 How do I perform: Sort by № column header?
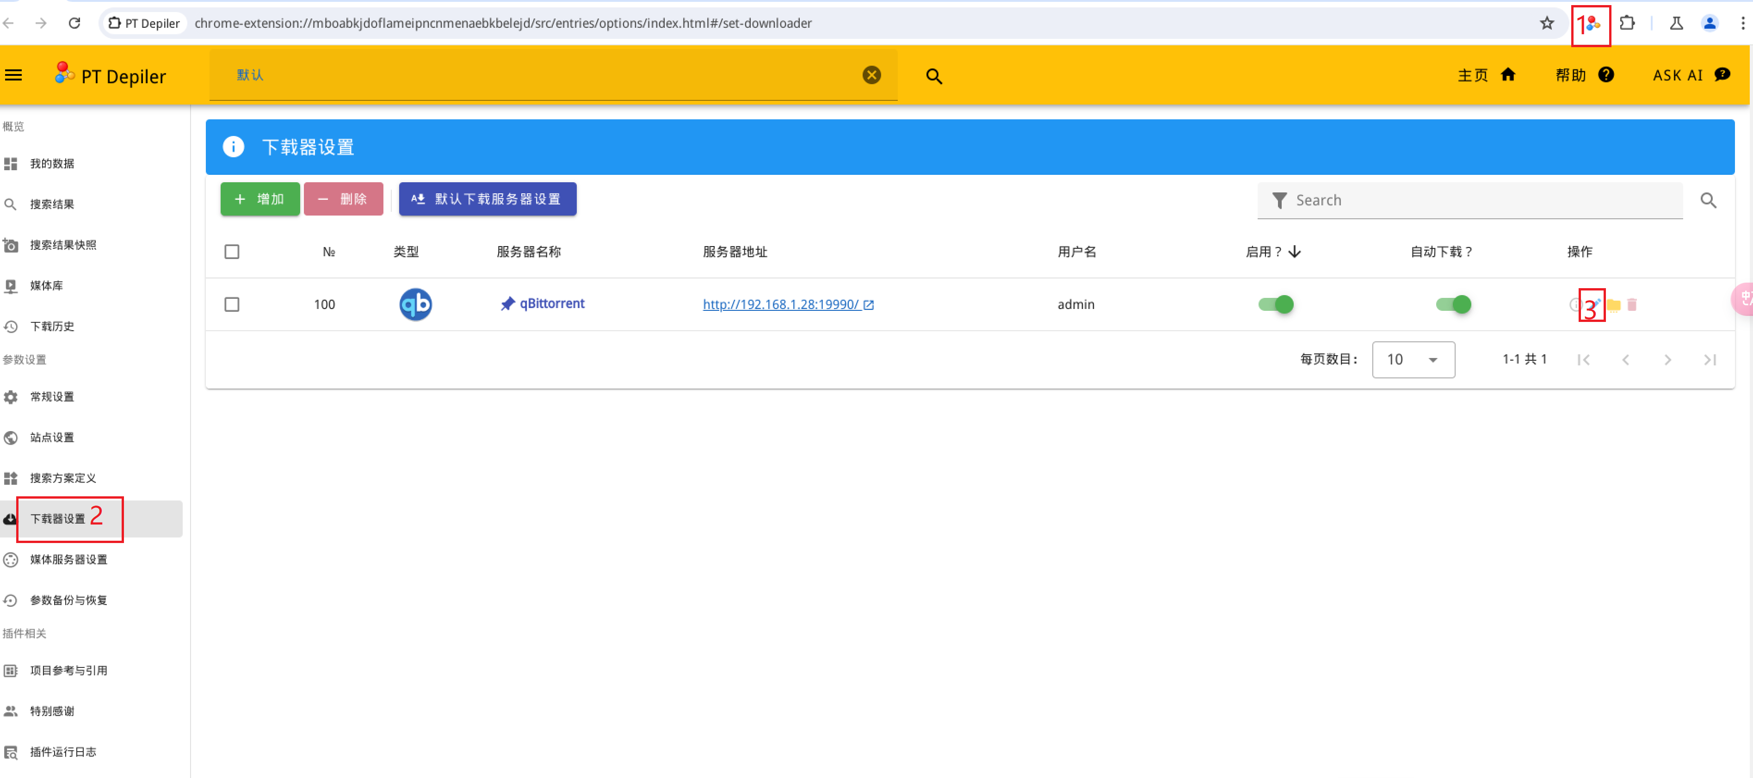coord(329,252)
